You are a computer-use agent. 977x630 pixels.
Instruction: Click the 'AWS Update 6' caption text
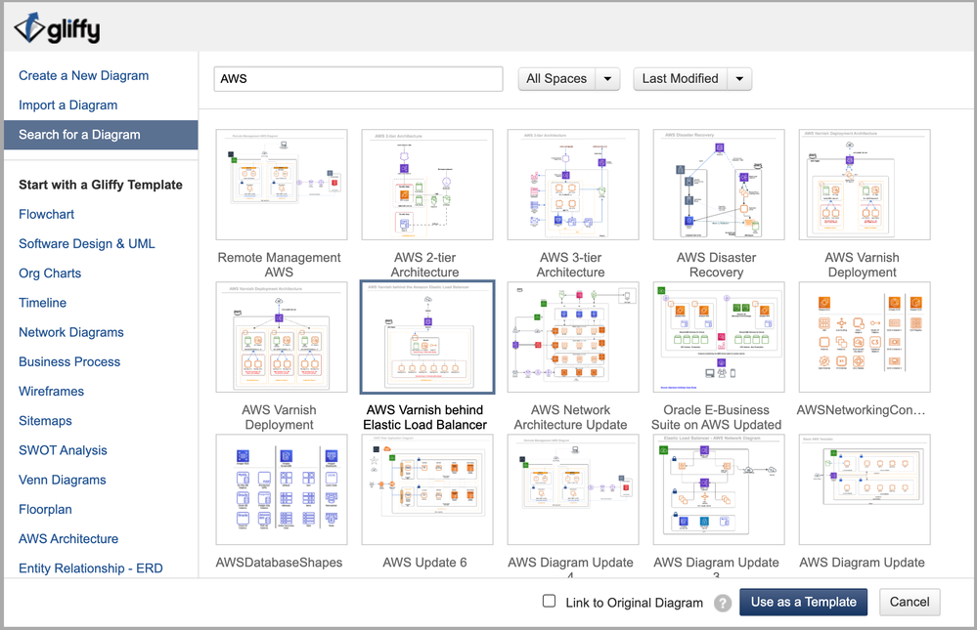[424, 563]
